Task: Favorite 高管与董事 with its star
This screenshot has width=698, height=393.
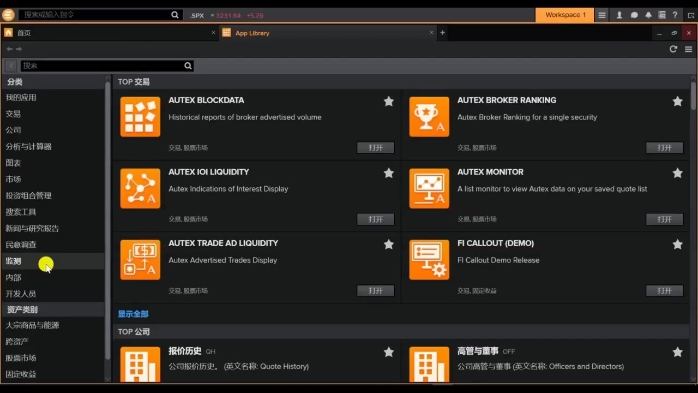Action: pos(677,352)
